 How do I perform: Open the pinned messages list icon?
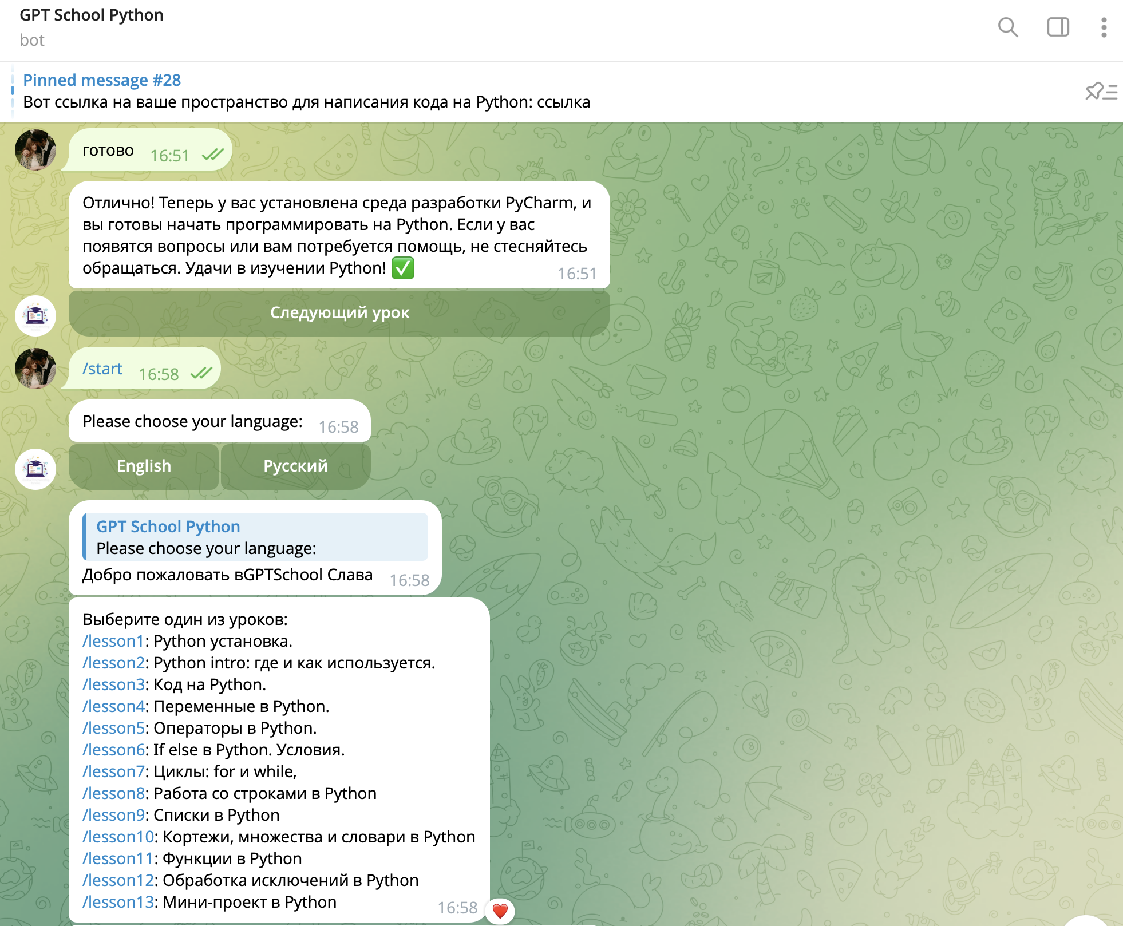1101,92
